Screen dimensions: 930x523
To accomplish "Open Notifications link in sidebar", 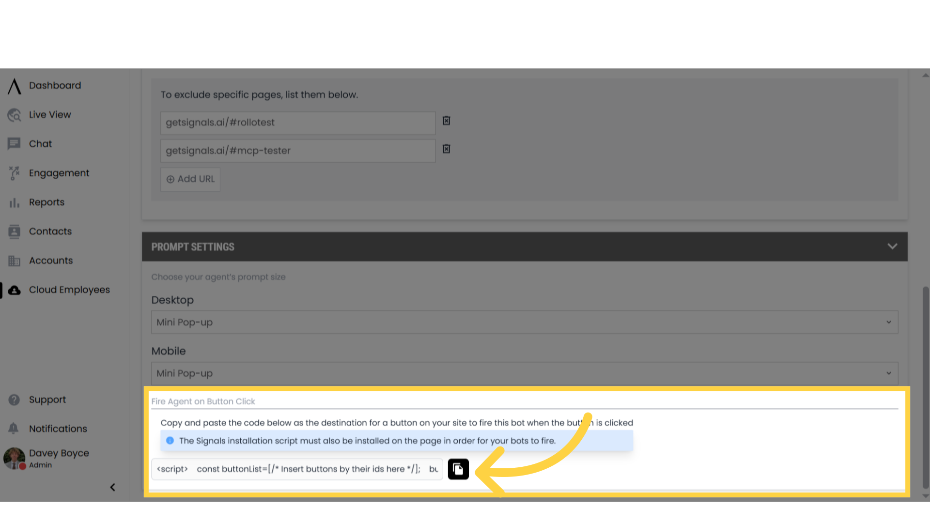I will pos(58,429).
